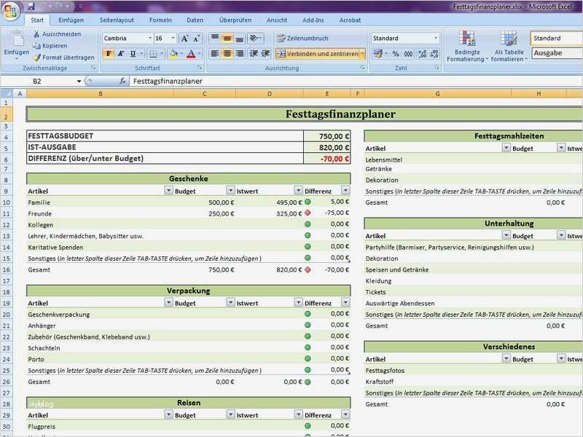Click the Prozentformat (%) icon
583x437 pixels.
coord(396,53)
